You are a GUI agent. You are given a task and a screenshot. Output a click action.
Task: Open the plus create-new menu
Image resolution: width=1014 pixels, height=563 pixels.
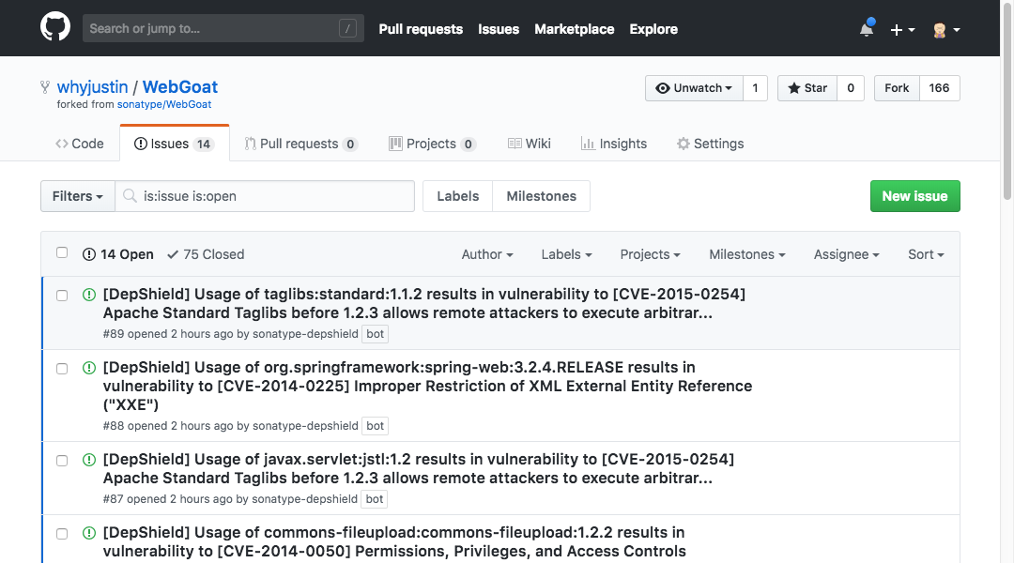tap(901, 29)
